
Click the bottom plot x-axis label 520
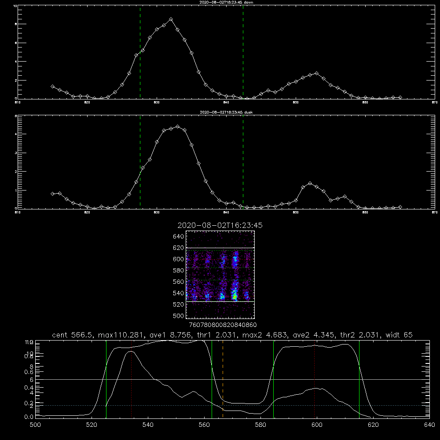coord(92,425)
